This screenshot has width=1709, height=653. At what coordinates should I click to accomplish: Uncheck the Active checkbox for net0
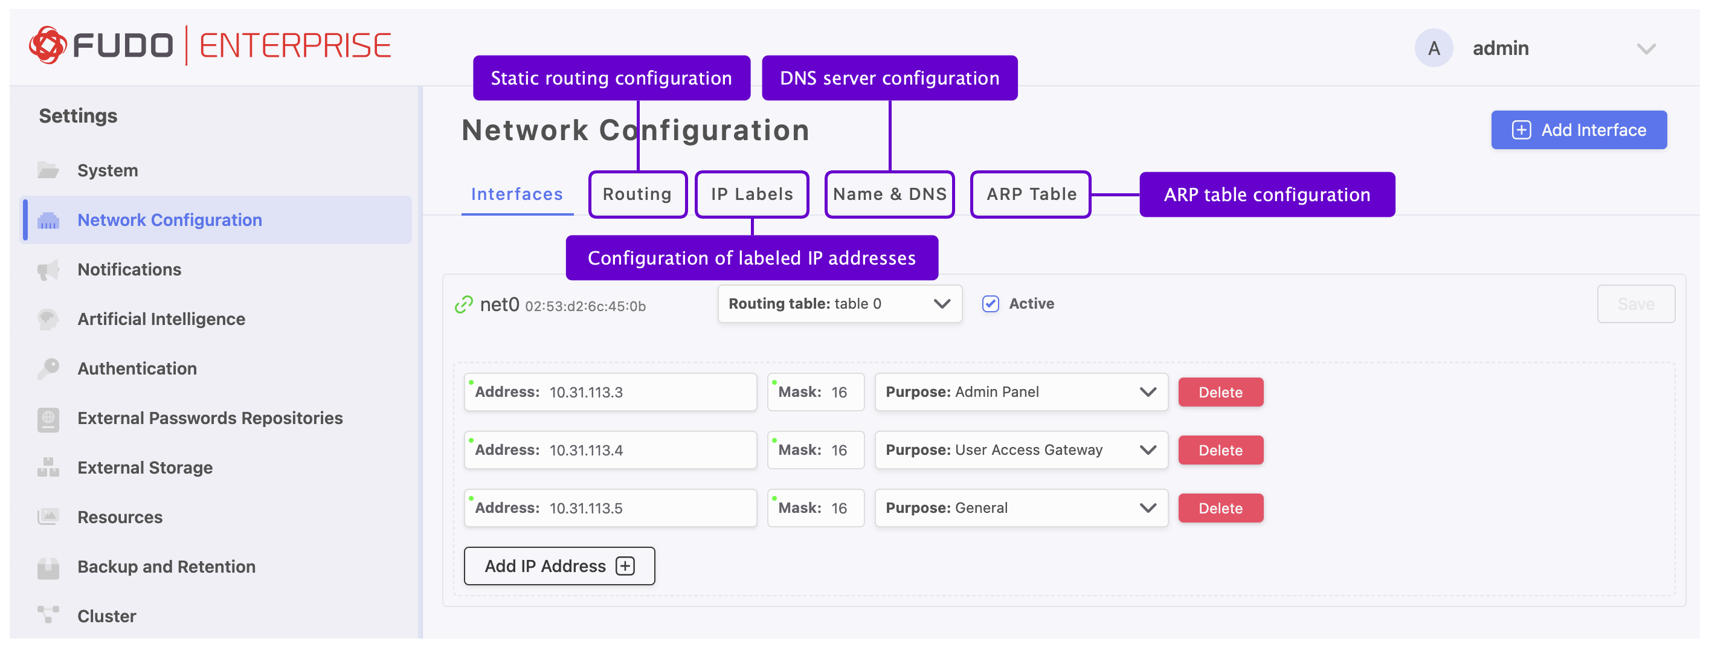990,304
